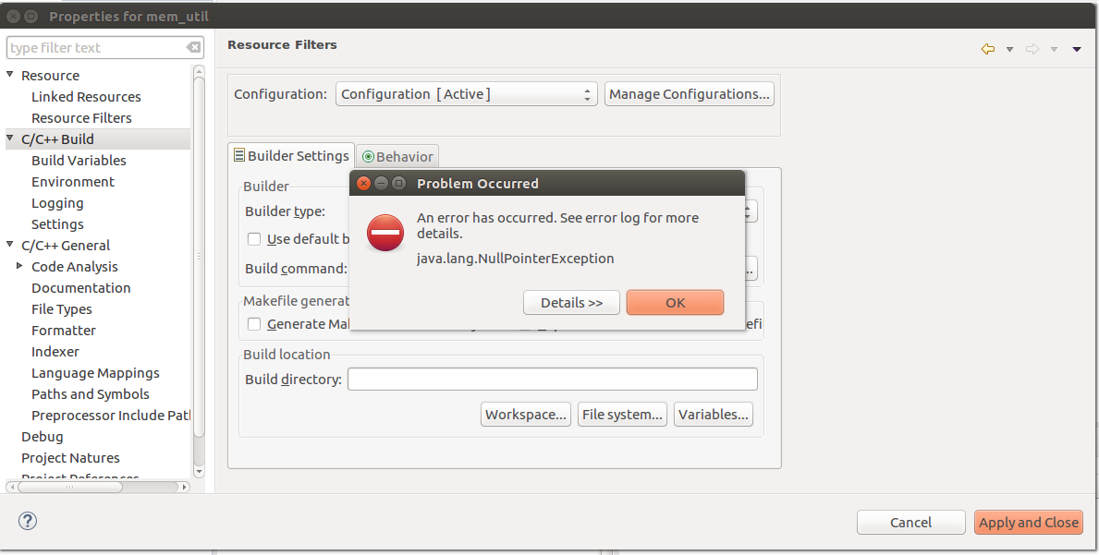This screenshot has height=555, width=1099.
Task: Clear the filter text with the eraser icon
Action: coord(193,48)
